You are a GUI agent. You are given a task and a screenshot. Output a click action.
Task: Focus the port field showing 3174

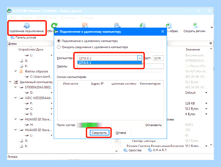[x=158, y=58]
